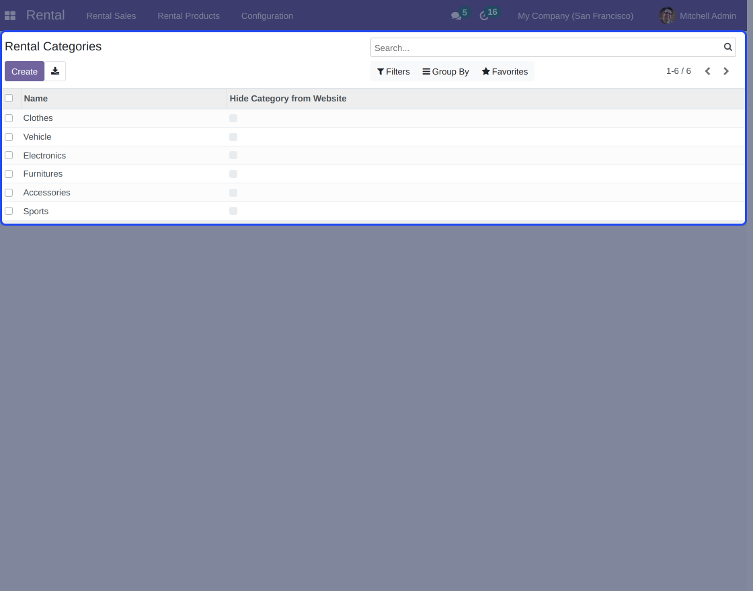
Task: Toggle Hide Category checkbox for Furnitures
Action: click(x=233, y=174)
